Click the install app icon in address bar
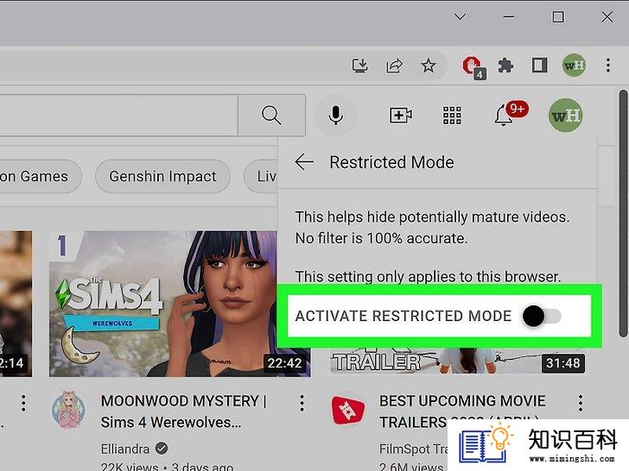 click(x=359, y=66)
